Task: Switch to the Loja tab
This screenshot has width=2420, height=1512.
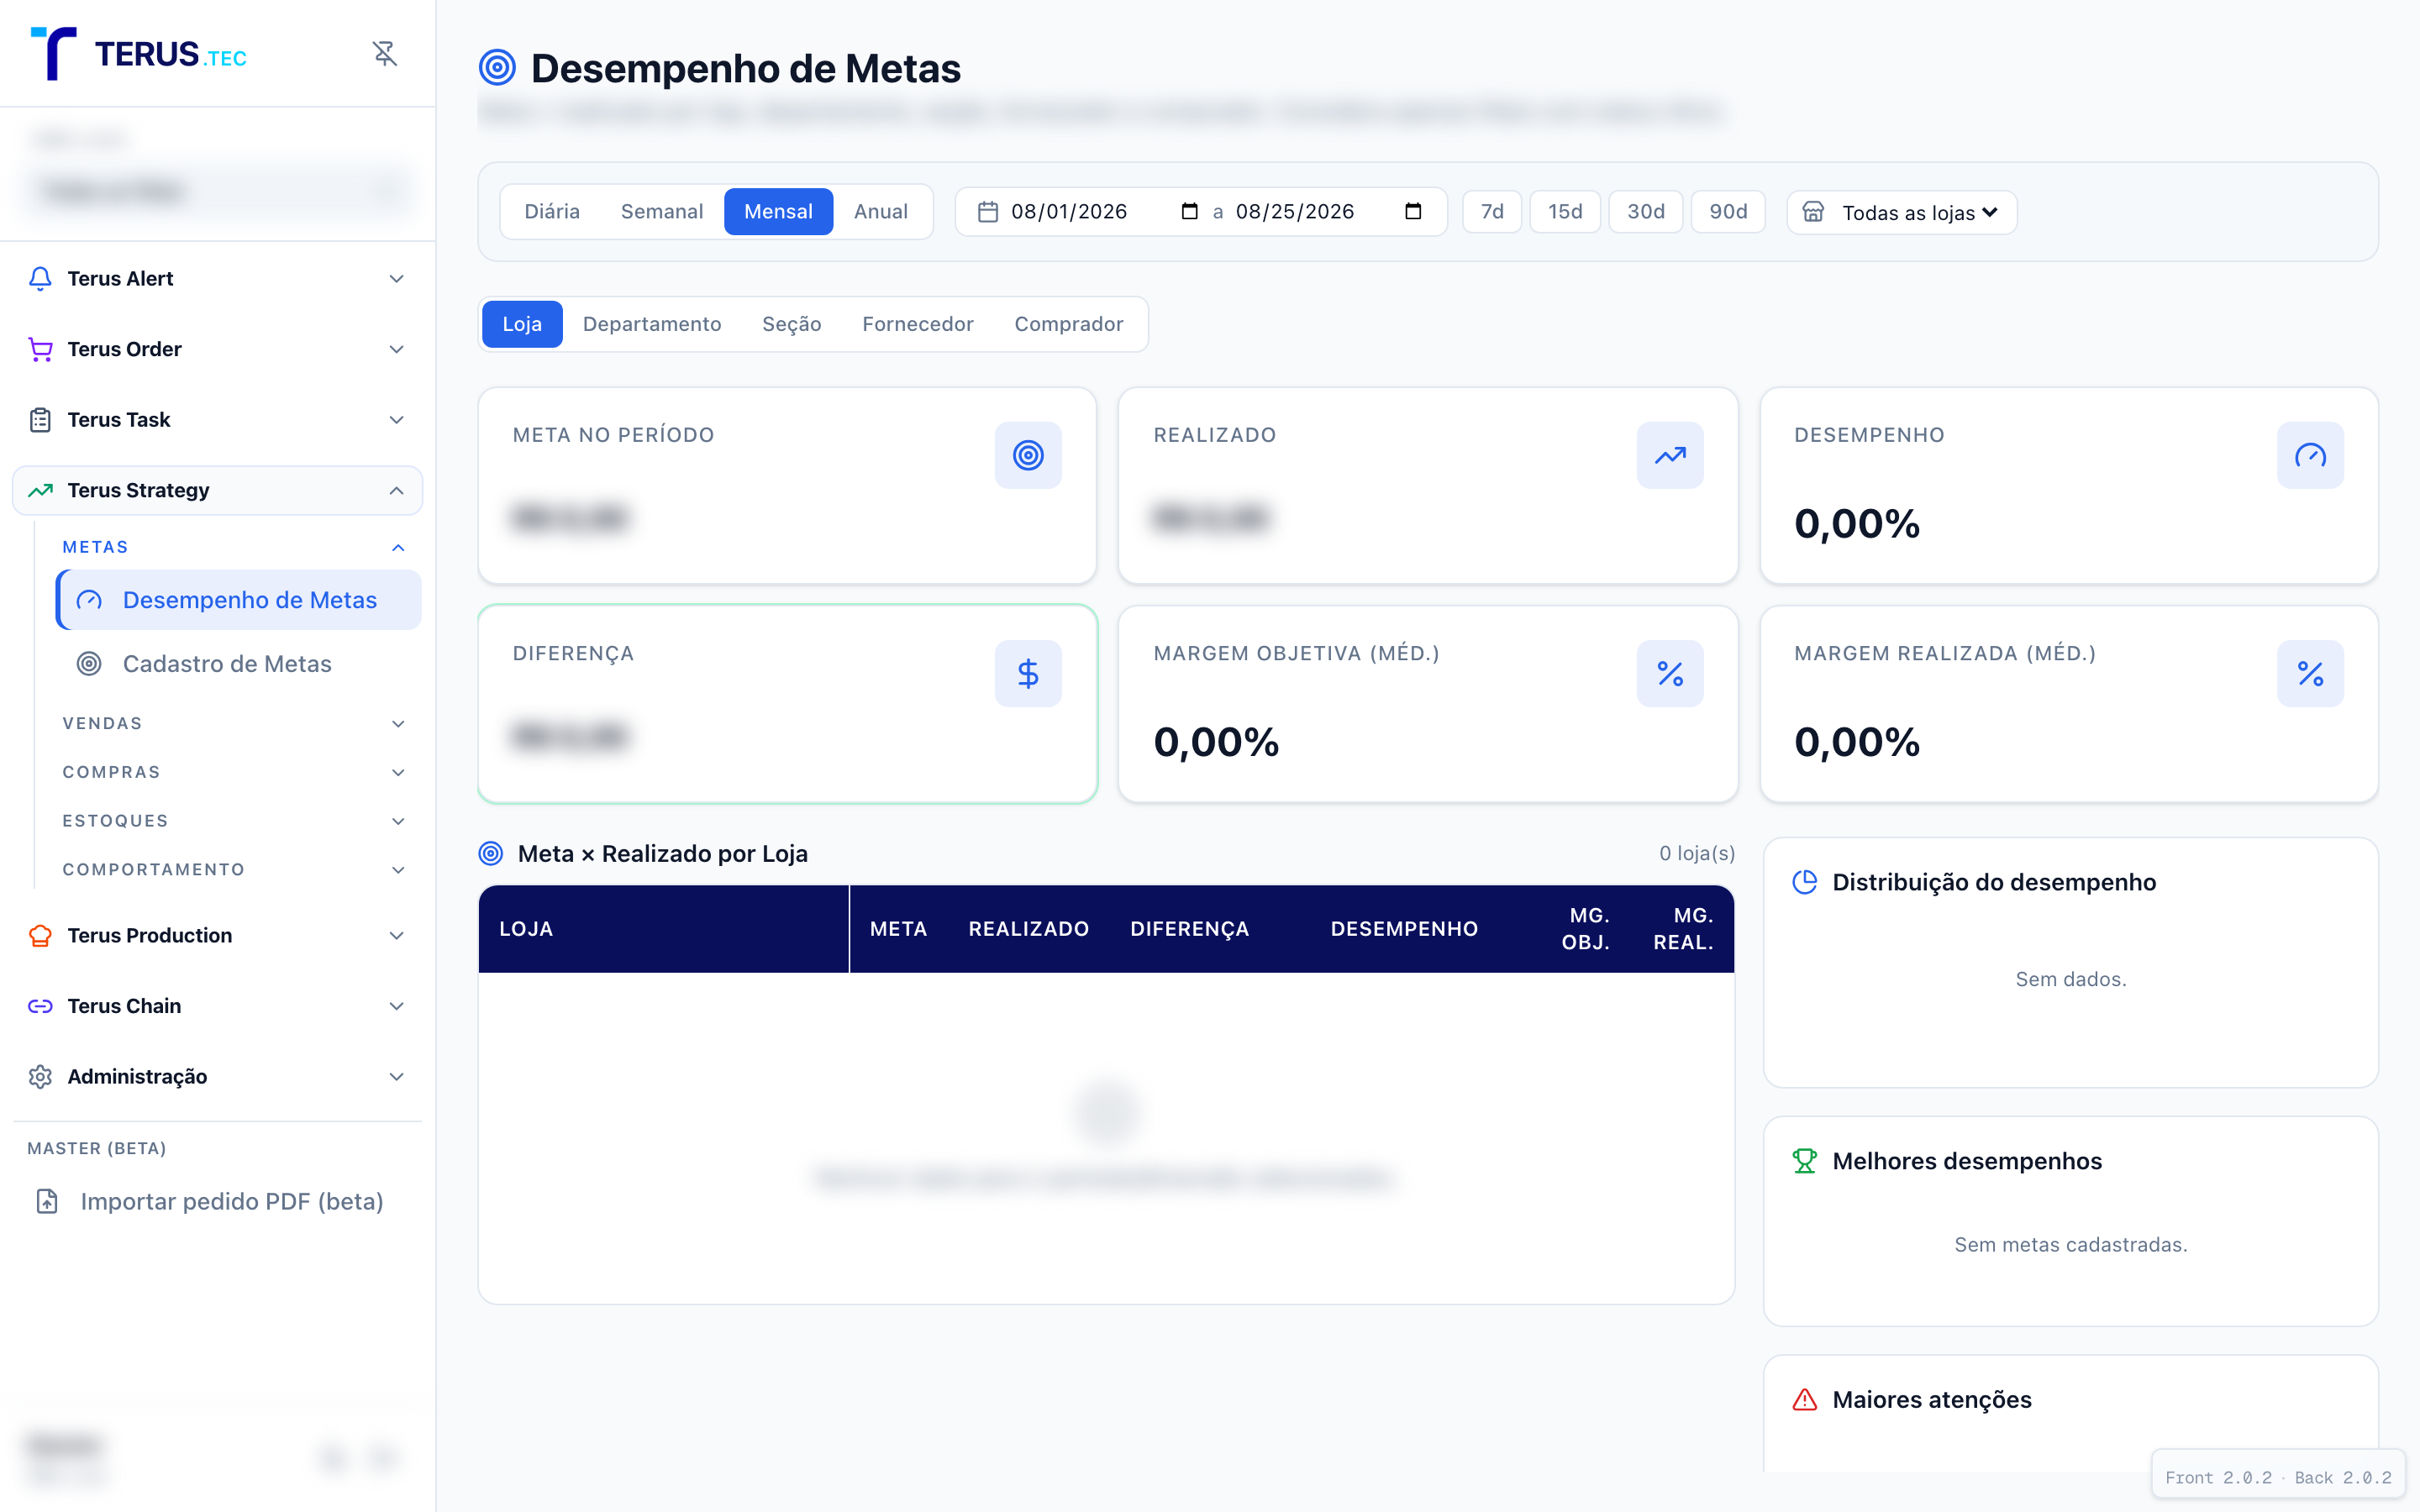Action: click(522, 324)
